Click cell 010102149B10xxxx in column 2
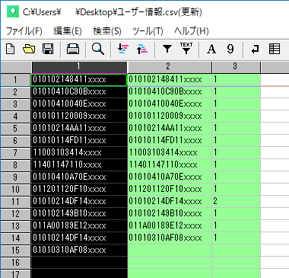 (170, 214)
